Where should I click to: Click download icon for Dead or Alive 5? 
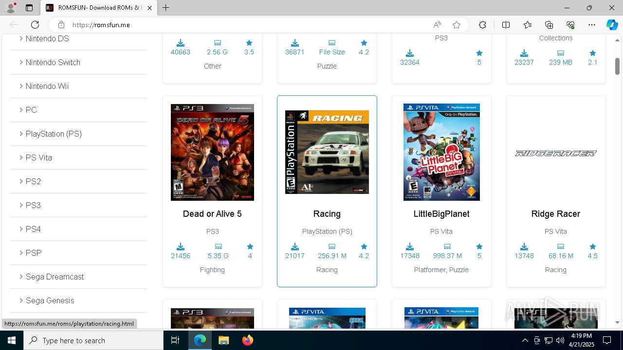point(181,246)
